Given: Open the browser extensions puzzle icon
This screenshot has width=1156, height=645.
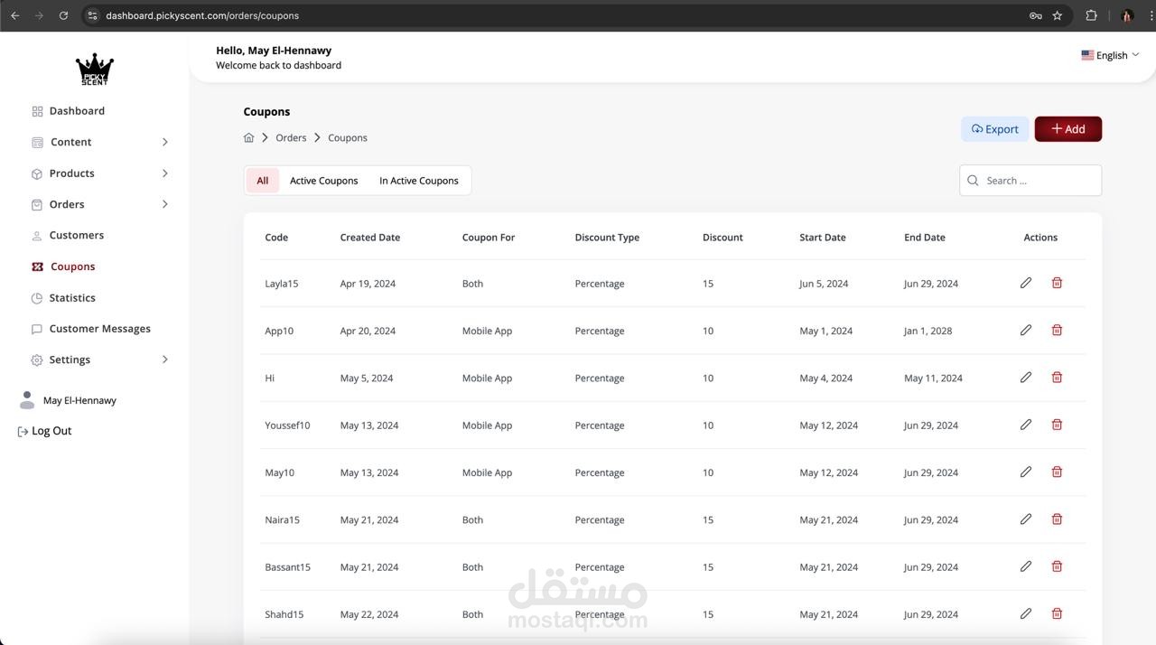Looking at the screenshot, I should point(1091,15).
